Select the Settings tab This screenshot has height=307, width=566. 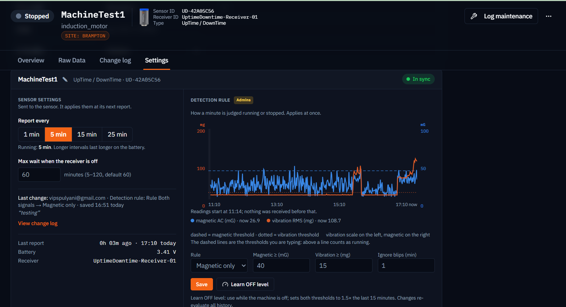(157, 60)
